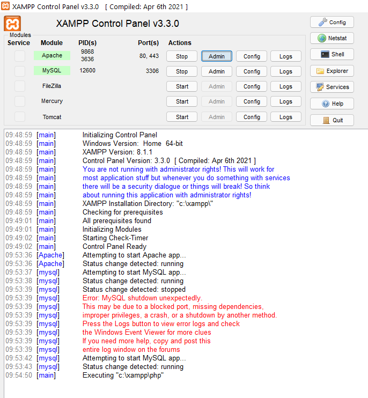Image resolution: width=368 pixels, height=398 pixels.
Task: Open Netstat via the globe icon
Action: point(332,38)
